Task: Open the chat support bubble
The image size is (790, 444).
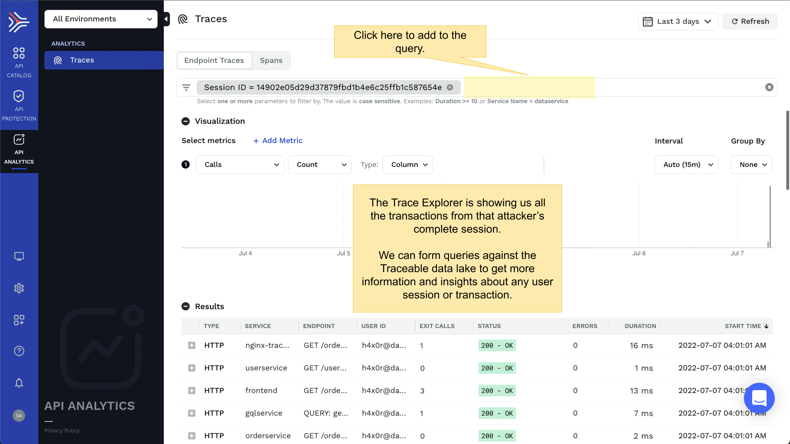Action: click(759, 398)
